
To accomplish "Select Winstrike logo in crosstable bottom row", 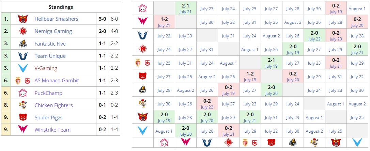I will point(185,142).
